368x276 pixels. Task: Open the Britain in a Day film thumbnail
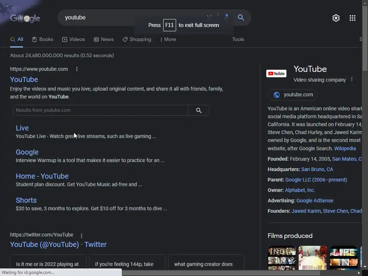[x=313, y=258]
